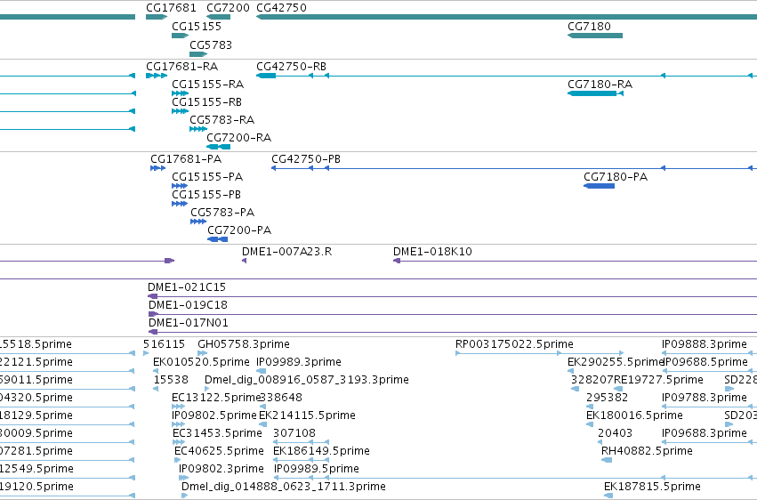Select the EC13122.5prime EST

(x=178, y=407)
